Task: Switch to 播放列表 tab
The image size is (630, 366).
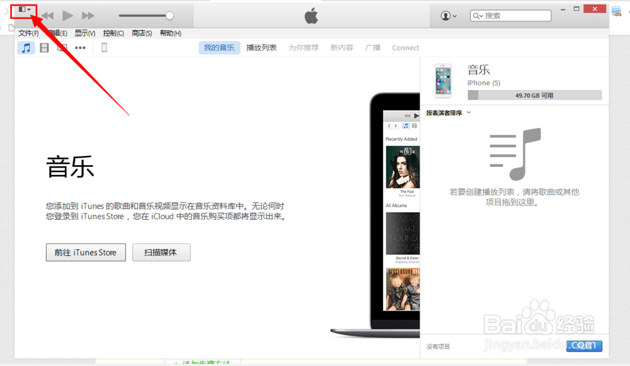Action: (261, 47)
